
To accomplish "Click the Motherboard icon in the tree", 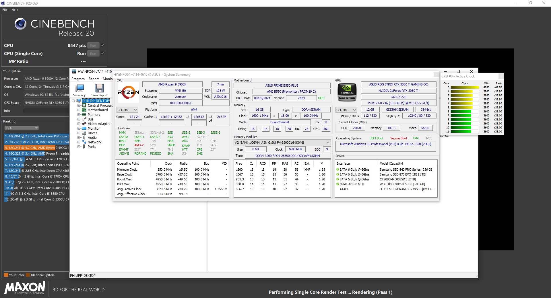I will [x=84, y=110].
